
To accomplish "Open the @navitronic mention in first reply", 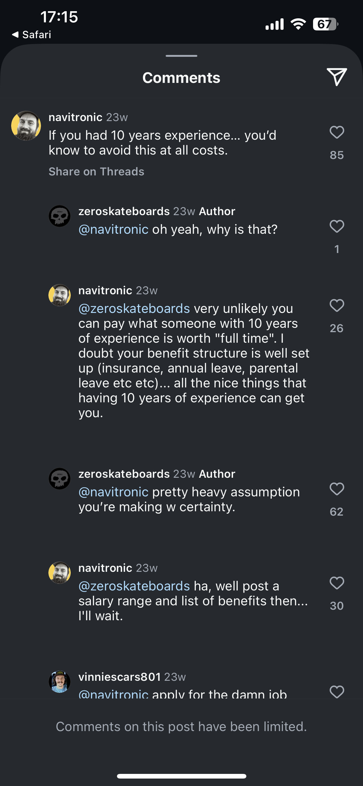I will pos(113,229).
